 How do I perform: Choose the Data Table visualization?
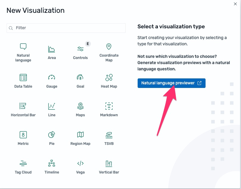[x=23, y=81]
